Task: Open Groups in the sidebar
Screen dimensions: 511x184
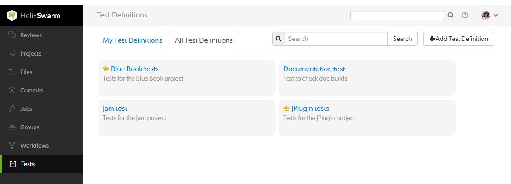Action: (x=41, y=127)
